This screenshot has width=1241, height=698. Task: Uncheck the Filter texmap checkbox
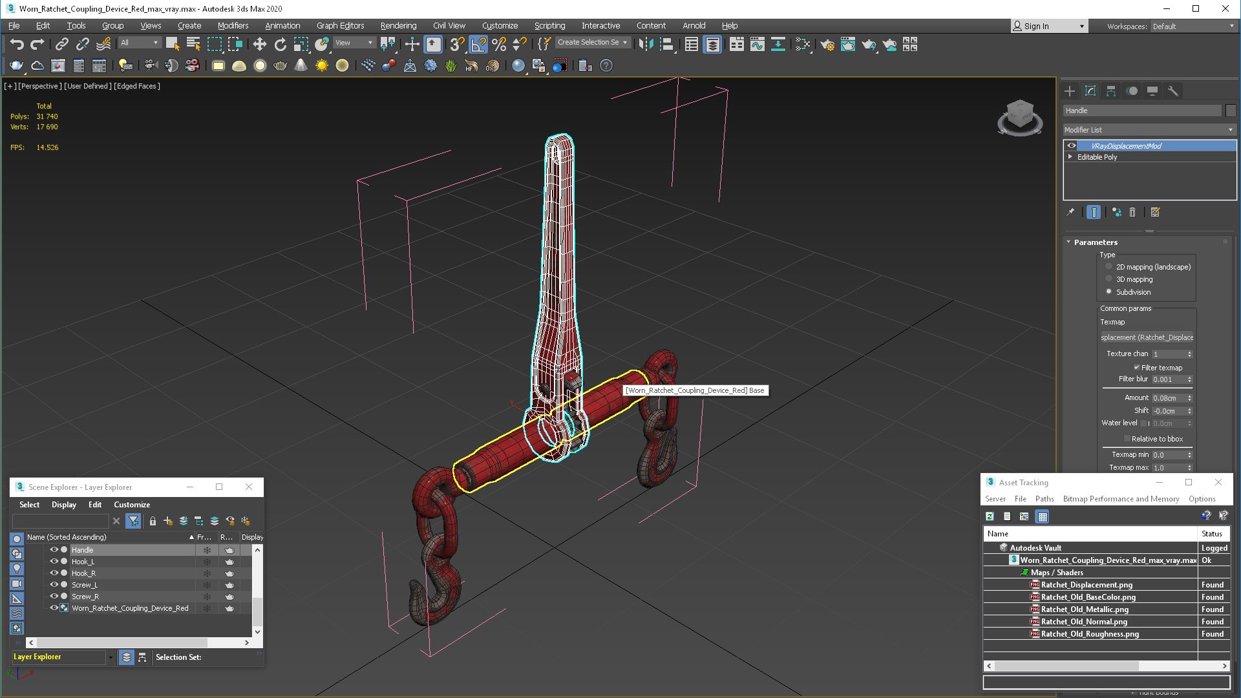point(1136,367)
